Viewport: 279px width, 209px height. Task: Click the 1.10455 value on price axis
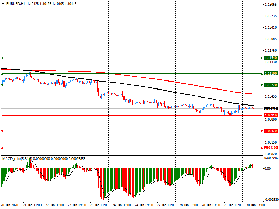(x=271, y=96)
